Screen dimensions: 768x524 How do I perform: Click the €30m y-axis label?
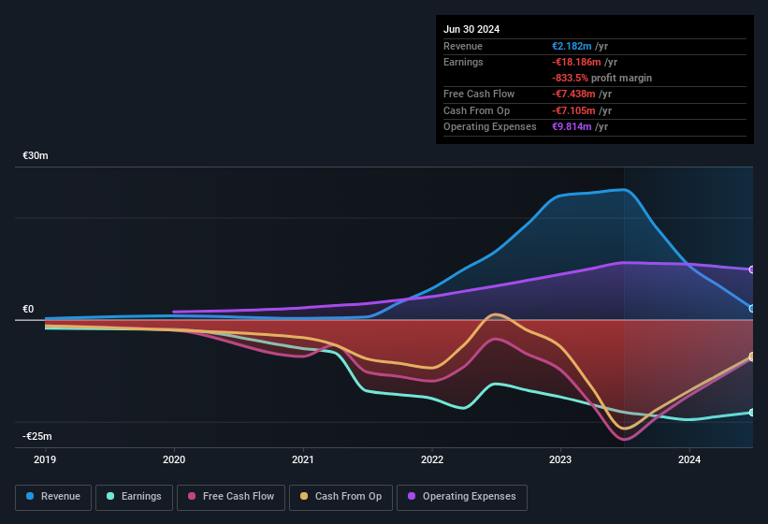pos(36,155)
